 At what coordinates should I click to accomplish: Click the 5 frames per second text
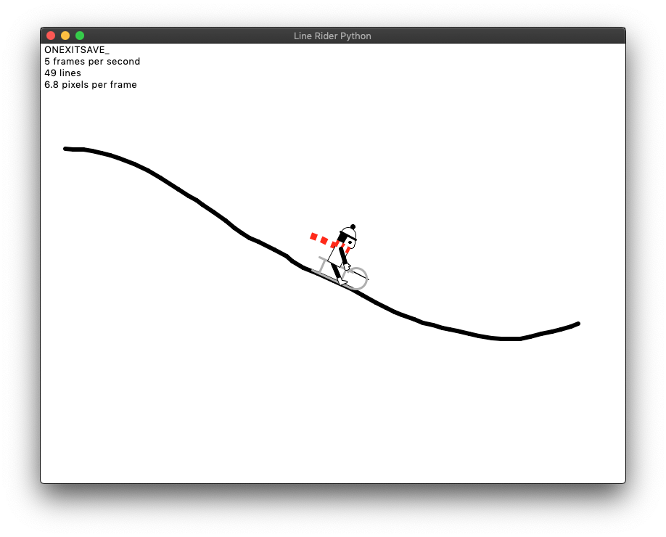92,62
